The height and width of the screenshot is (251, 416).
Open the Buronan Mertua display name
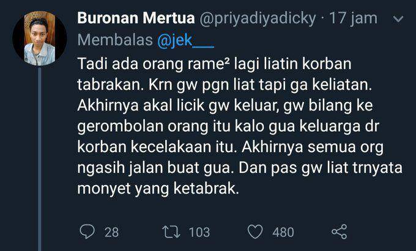pos(136,18)
